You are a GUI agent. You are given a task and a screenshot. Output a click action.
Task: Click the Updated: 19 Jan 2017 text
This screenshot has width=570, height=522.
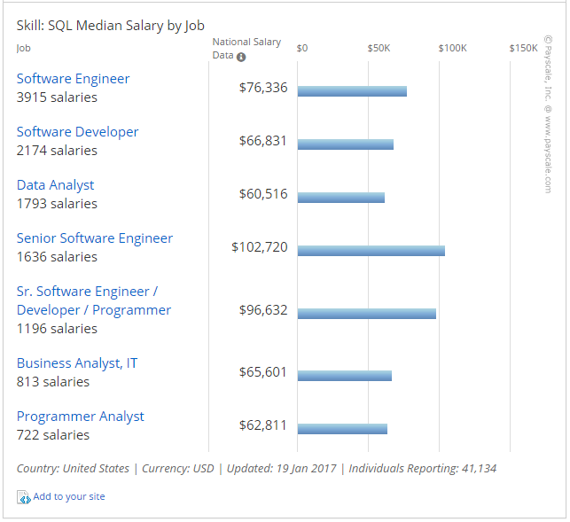281,469
